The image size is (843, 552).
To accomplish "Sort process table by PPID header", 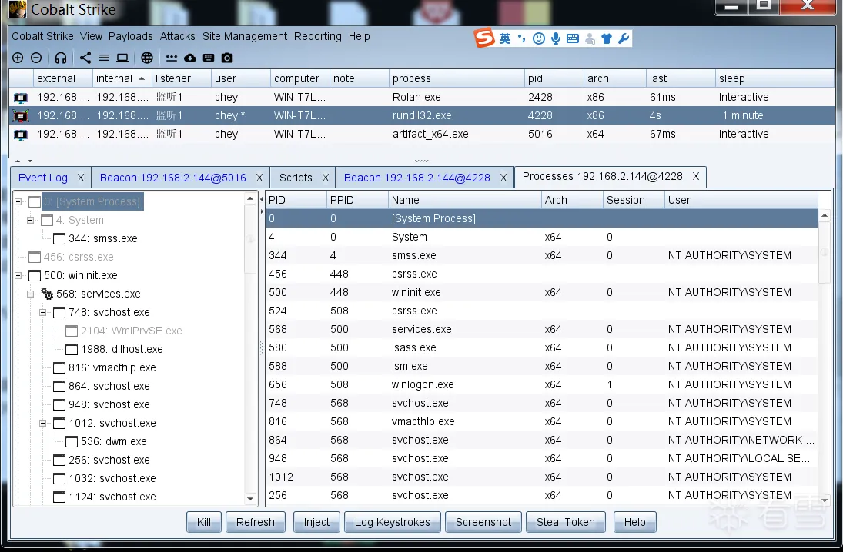I will (x=357, y=200).
